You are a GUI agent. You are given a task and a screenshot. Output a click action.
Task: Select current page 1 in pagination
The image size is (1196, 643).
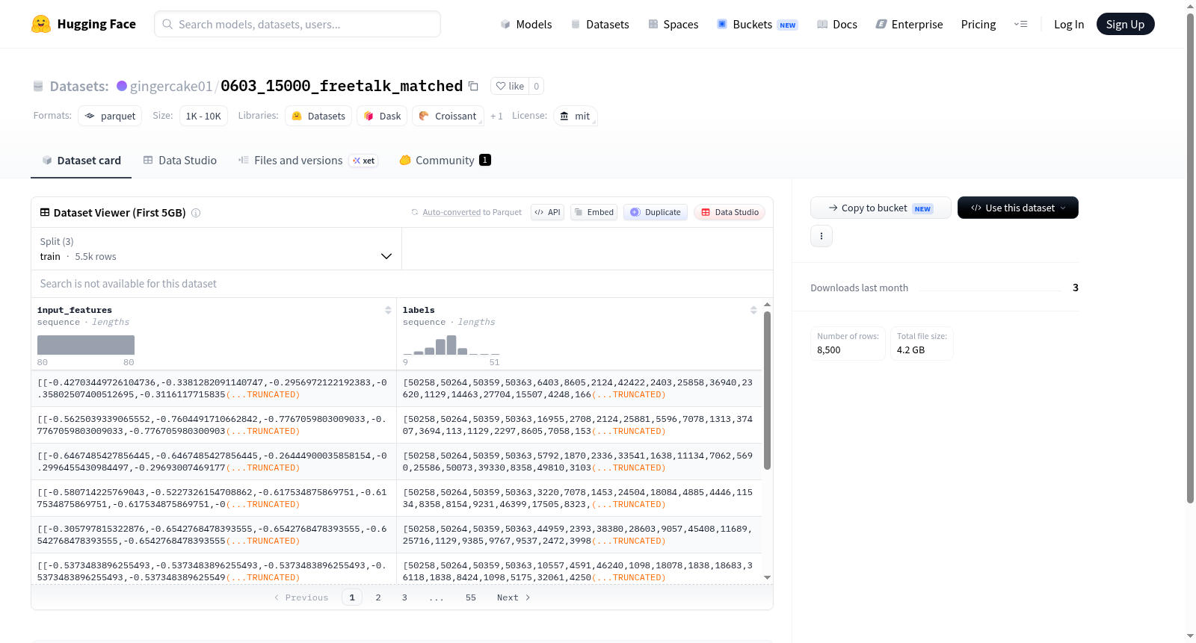352,597
